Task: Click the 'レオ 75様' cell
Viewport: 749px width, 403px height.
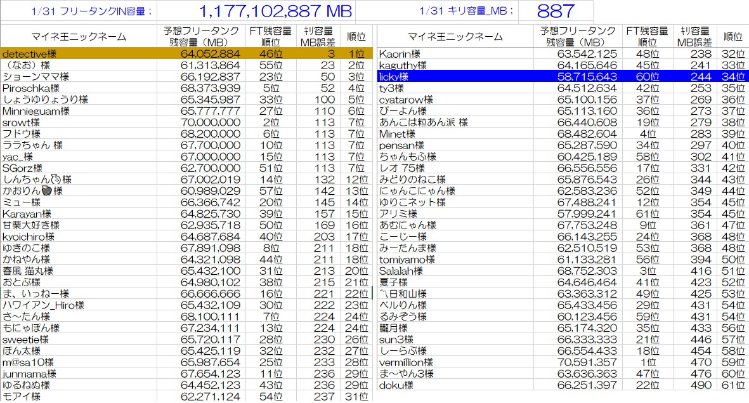Action: click(x=455, y=168)
